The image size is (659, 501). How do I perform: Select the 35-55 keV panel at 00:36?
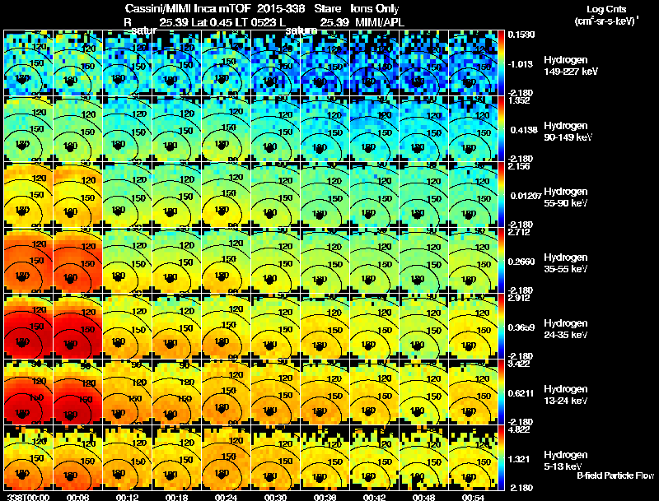pyautogui.click(x=325, y=260)
